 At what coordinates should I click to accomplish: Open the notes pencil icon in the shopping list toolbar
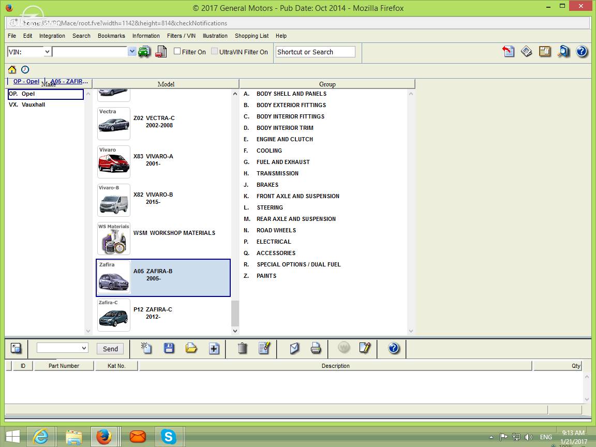point(365,348)
